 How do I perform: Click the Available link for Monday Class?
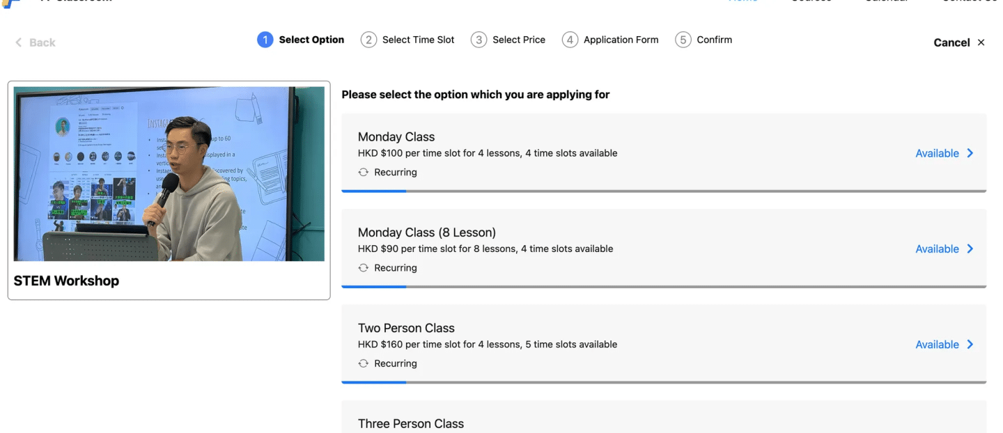[x=937, y=153]
